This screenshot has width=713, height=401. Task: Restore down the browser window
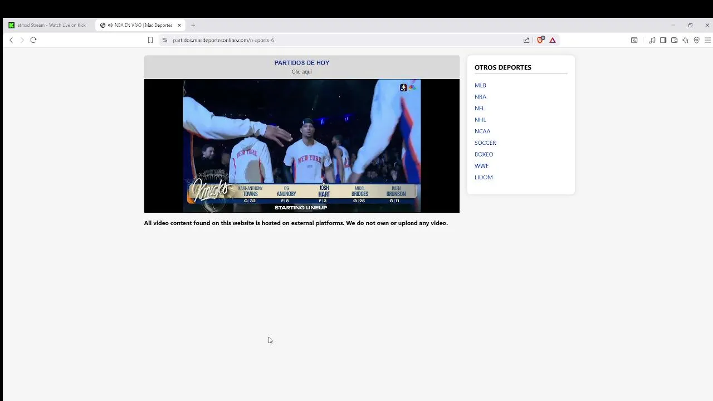(690, 25)
